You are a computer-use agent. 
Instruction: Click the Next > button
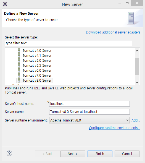pyautogui.click(x=73, y=154)
